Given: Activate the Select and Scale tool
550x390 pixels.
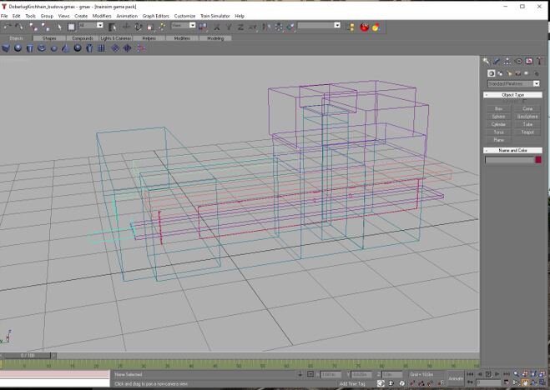Looking at the screenshot, I should tap(150, 27).
